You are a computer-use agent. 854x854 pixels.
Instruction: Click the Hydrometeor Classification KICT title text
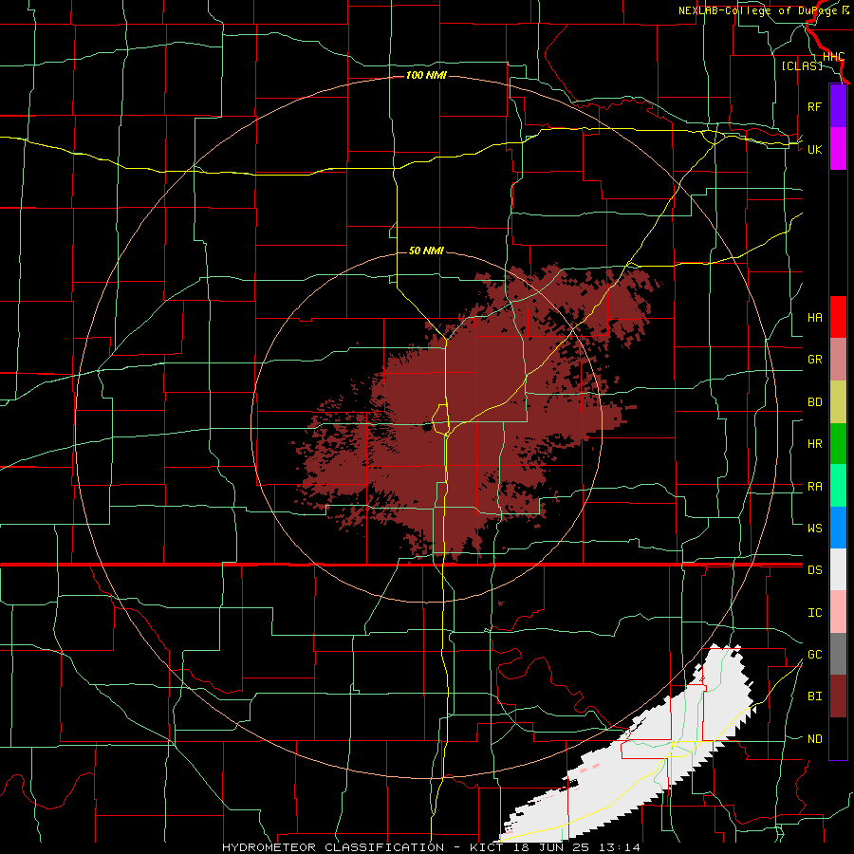pos(431,847)
